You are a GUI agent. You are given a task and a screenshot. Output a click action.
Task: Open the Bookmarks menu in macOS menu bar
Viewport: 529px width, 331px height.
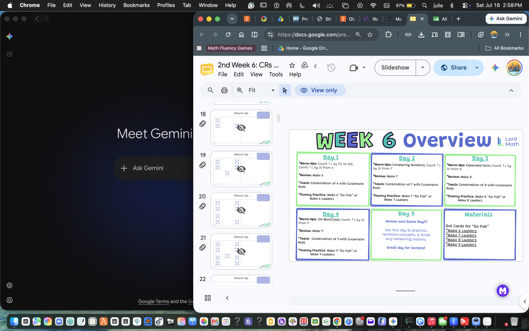click(x=136, y=5)
